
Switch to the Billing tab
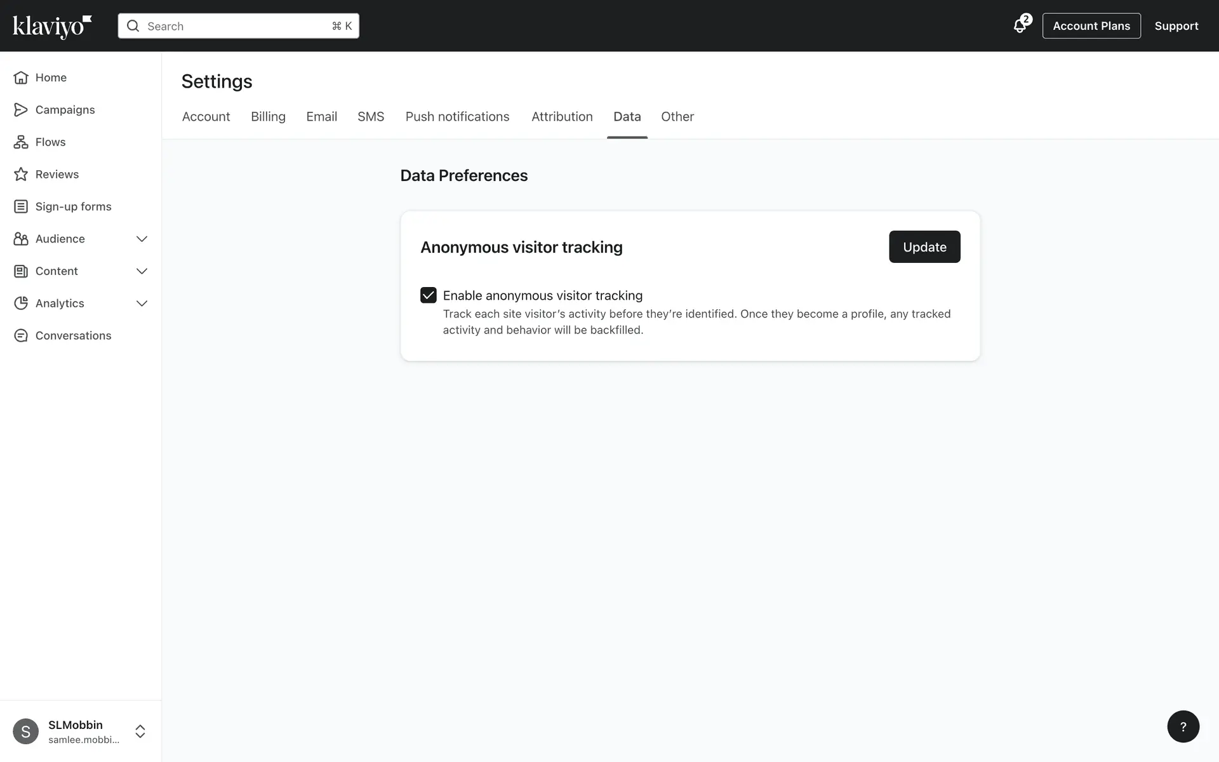(268, 117)
